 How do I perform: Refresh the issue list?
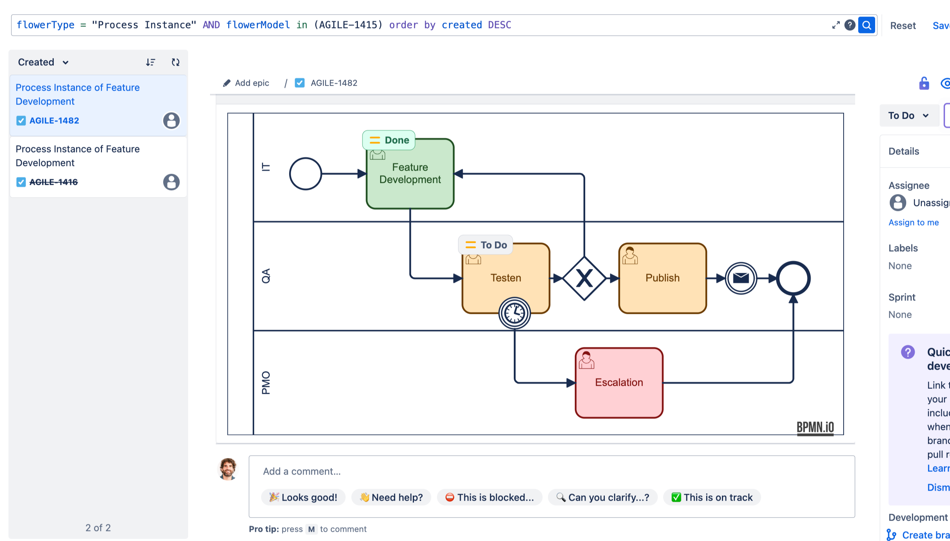[175, 62]
